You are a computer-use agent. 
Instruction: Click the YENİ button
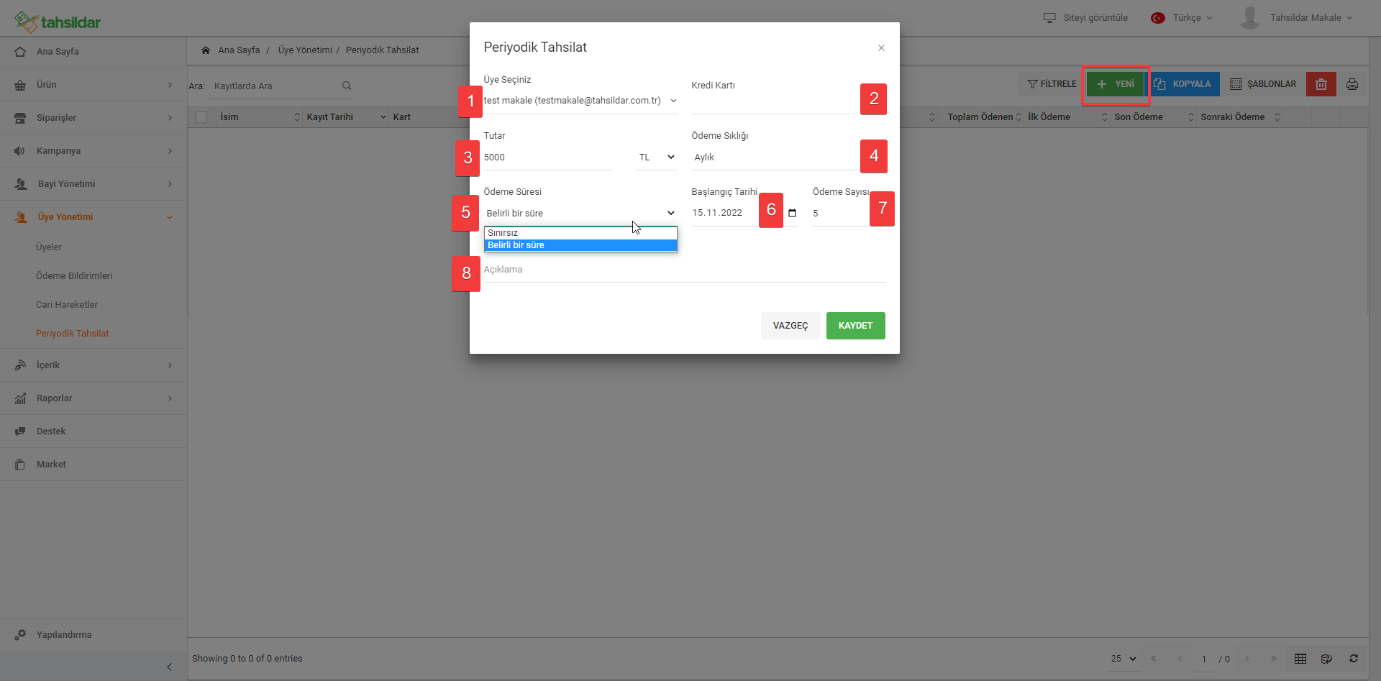[1116, 84]
